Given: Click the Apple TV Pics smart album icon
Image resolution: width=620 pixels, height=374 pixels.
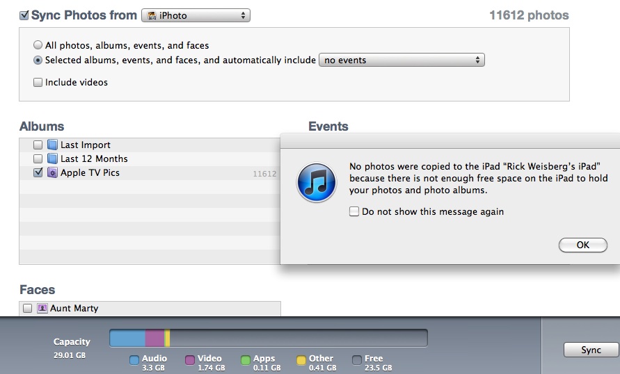Looking at the screenshot, I should (x=52, y=172).
